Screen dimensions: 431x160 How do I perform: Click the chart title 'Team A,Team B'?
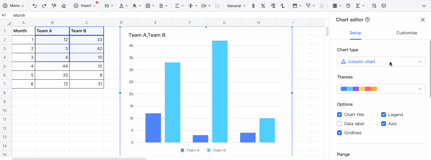tap(147, 35)
